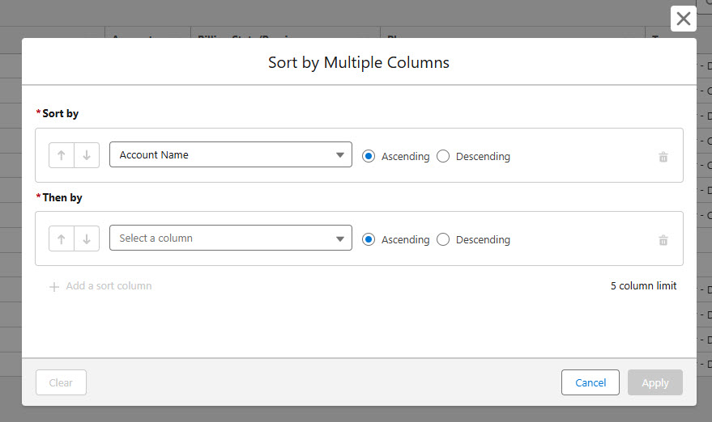Image resolution: width=712 pixels, height=422 pixels.
Task: Cancel the multi-column sort
Action: point(590,382)
